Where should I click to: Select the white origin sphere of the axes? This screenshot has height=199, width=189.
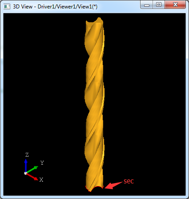[26, 173]
